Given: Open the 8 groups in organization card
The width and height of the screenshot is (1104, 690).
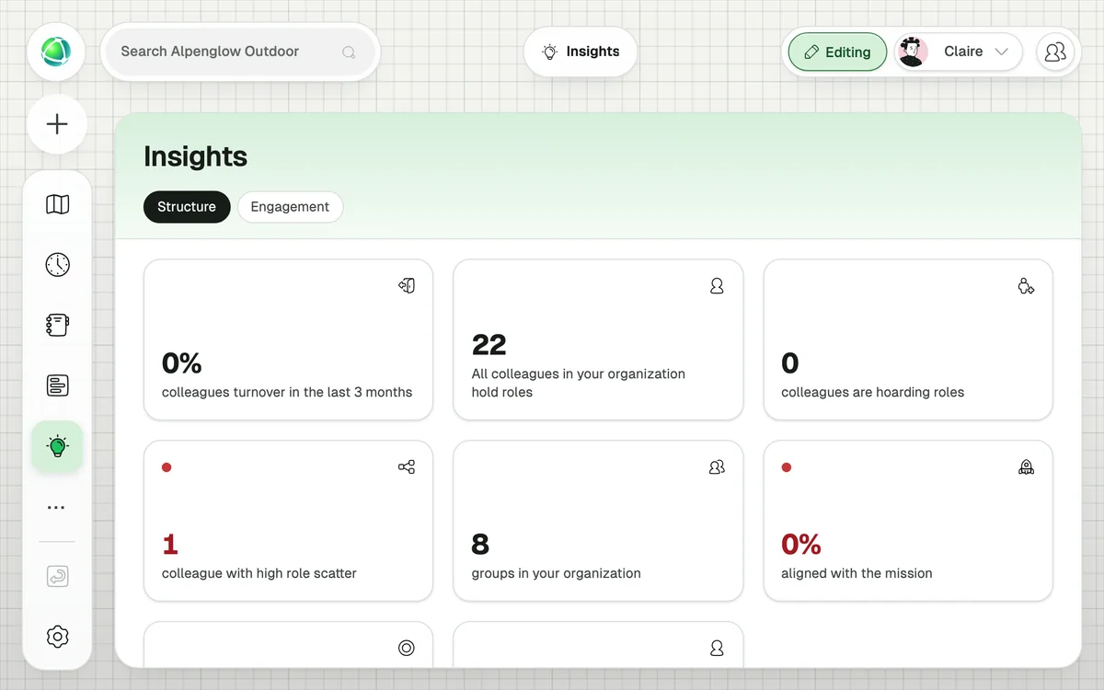Looking at the screenshot, I should coord(598,521).
